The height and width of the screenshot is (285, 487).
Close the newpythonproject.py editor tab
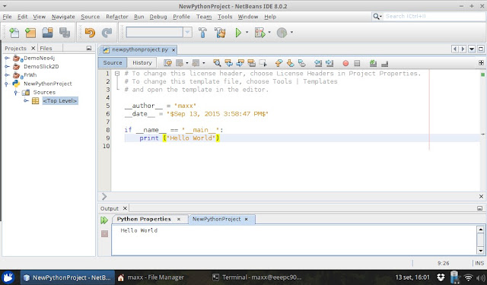point(173,50)
